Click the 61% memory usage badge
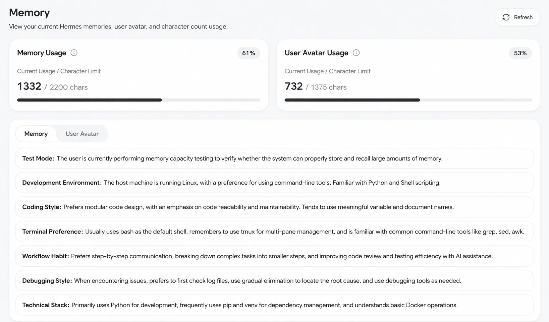Image resolution: width=549 pixels, height=322 pixels. [x=249, y=53]
